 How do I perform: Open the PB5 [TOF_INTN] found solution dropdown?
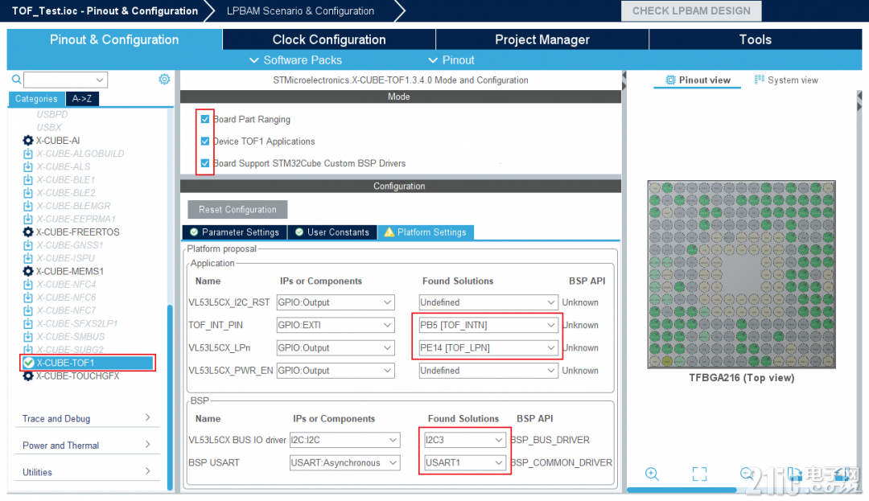488,325
